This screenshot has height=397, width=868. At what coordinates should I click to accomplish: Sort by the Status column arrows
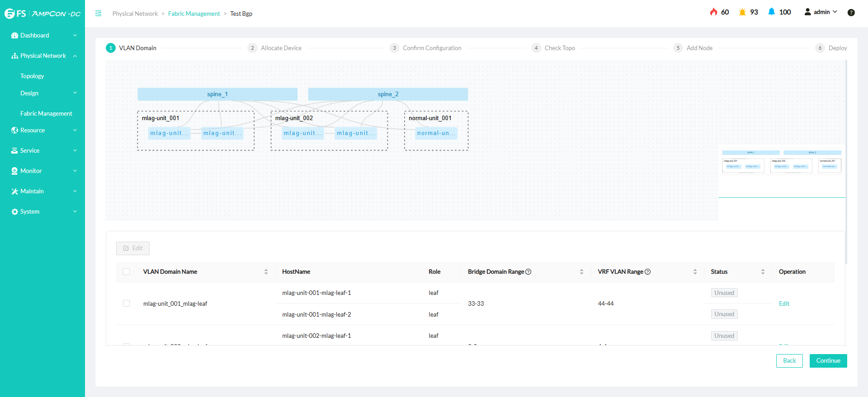pos(763,272)
